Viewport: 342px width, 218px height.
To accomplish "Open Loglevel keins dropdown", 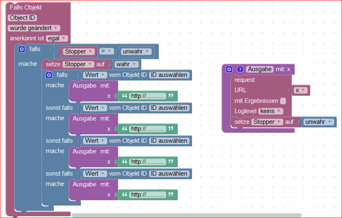I will [x=271, y=111].
